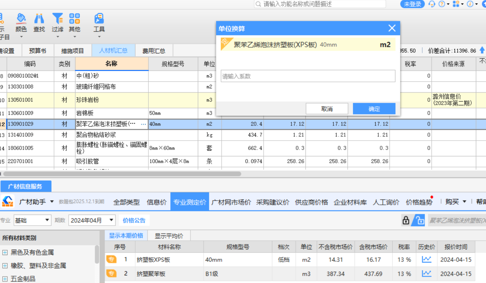Click the search magnifier icon in top search box

click(258, 4)
